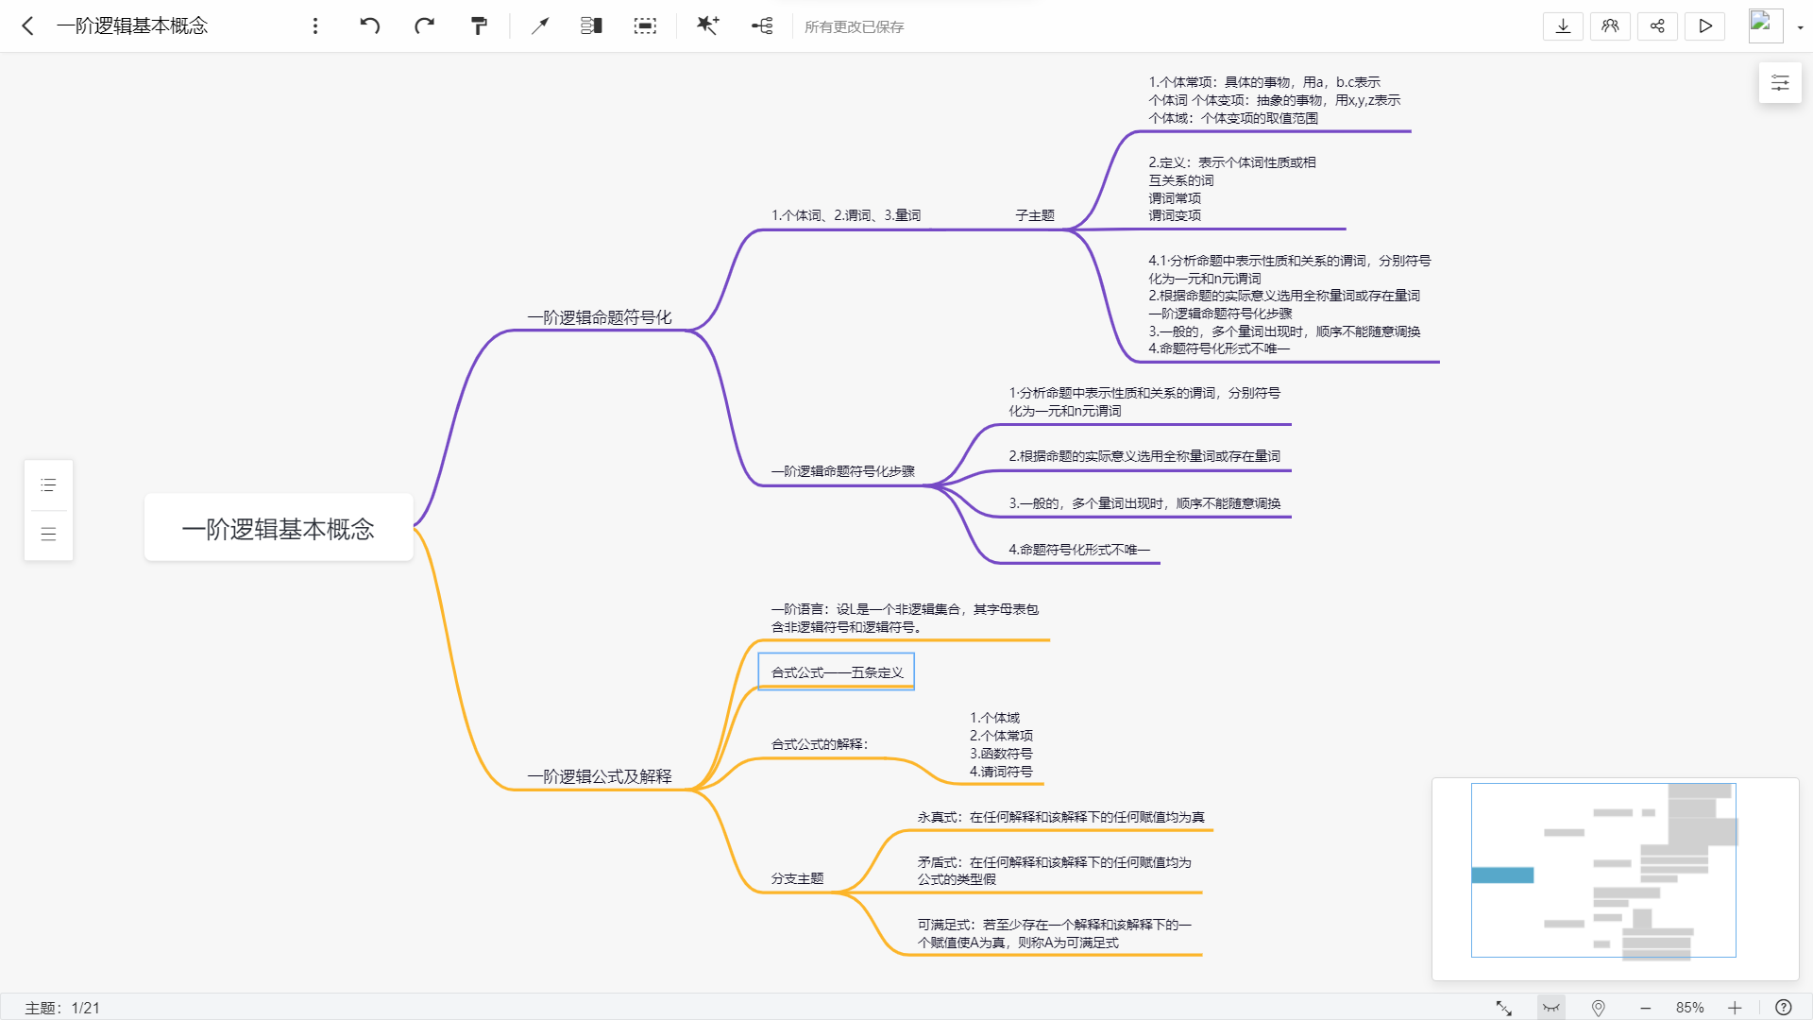Select the format painter tool
Screen dimensions: 1813x1020
(x=479, y=25)
